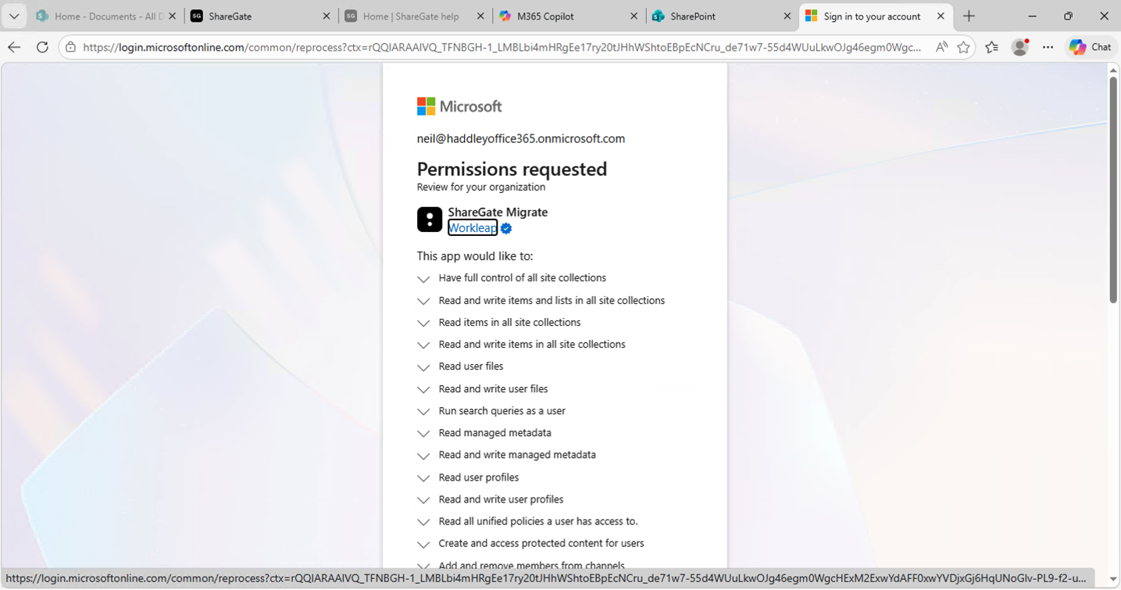1121x590 pixels.
Task: Click the address bar URL field
Action: tap(502, 47)
